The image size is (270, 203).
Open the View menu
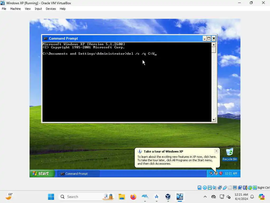pyautogui.click(x=27, y=9)
